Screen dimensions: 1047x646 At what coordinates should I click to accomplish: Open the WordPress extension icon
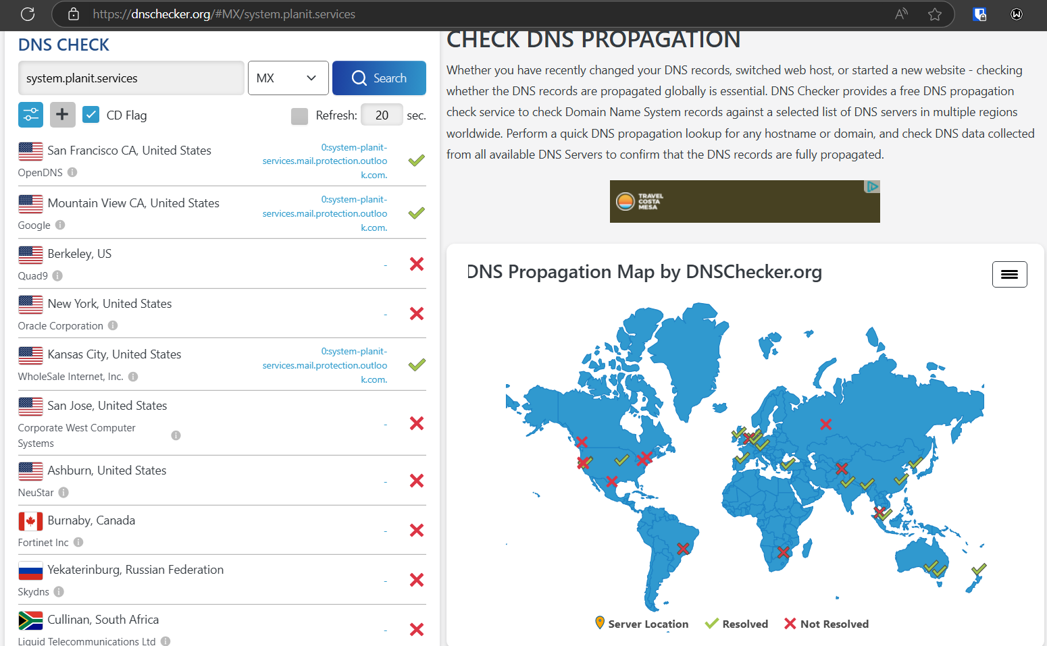coord(1017,14)
